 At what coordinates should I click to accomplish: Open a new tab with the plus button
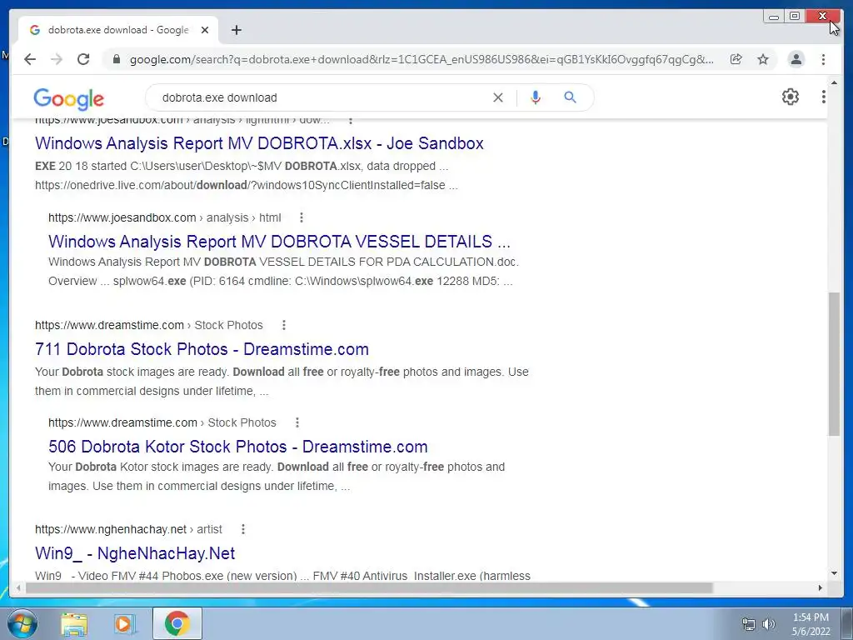click(x=236, y=30)
